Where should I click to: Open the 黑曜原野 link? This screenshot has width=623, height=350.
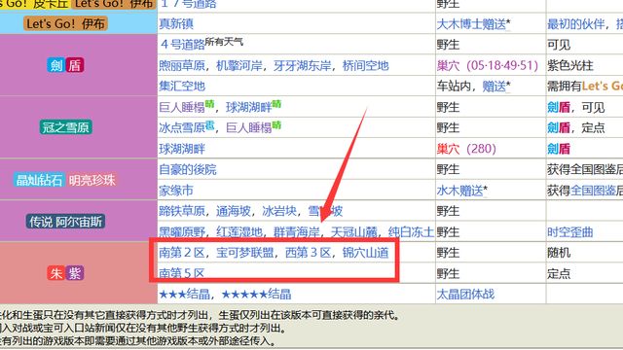182,231
